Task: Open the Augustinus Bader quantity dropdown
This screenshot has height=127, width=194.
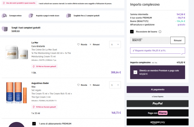Action: point(115,85)
